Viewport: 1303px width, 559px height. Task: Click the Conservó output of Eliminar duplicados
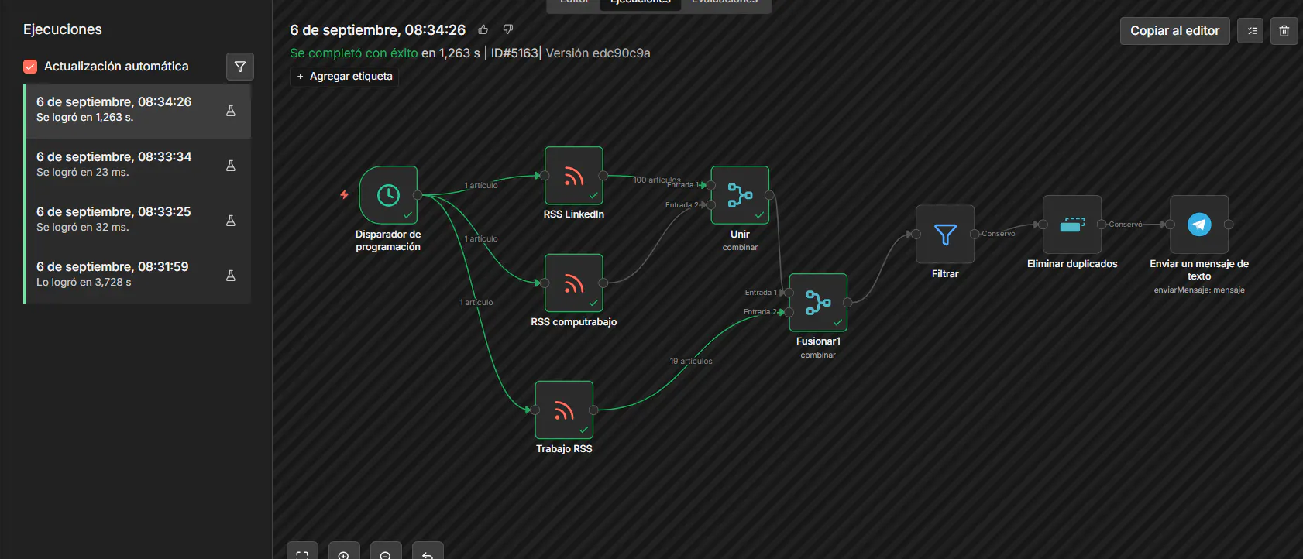click(1102, 225)
